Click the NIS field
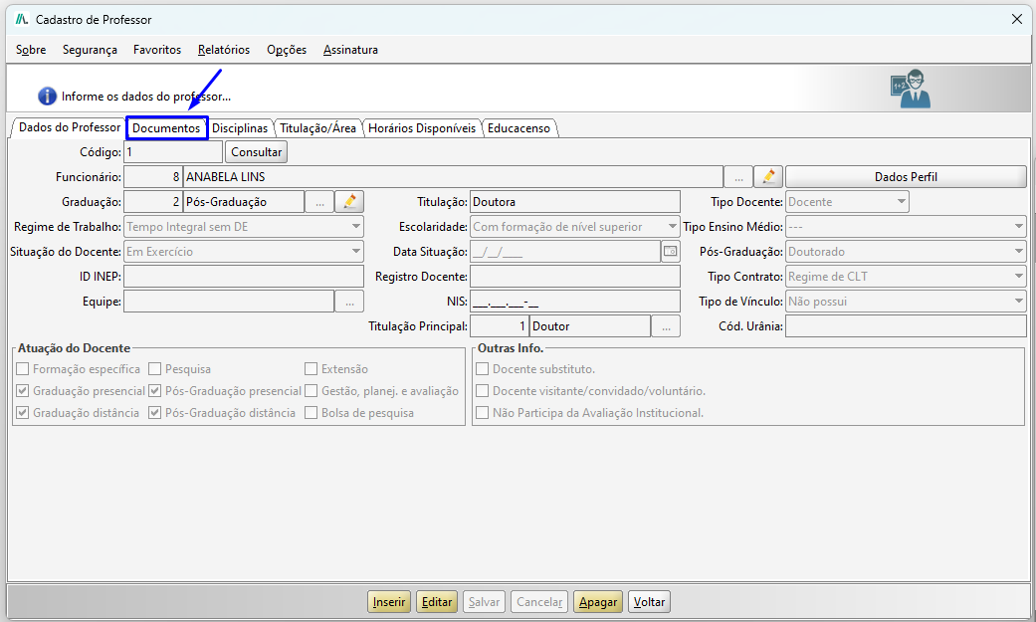This screenshot has width=1036, height=622. tap(575, 302)
